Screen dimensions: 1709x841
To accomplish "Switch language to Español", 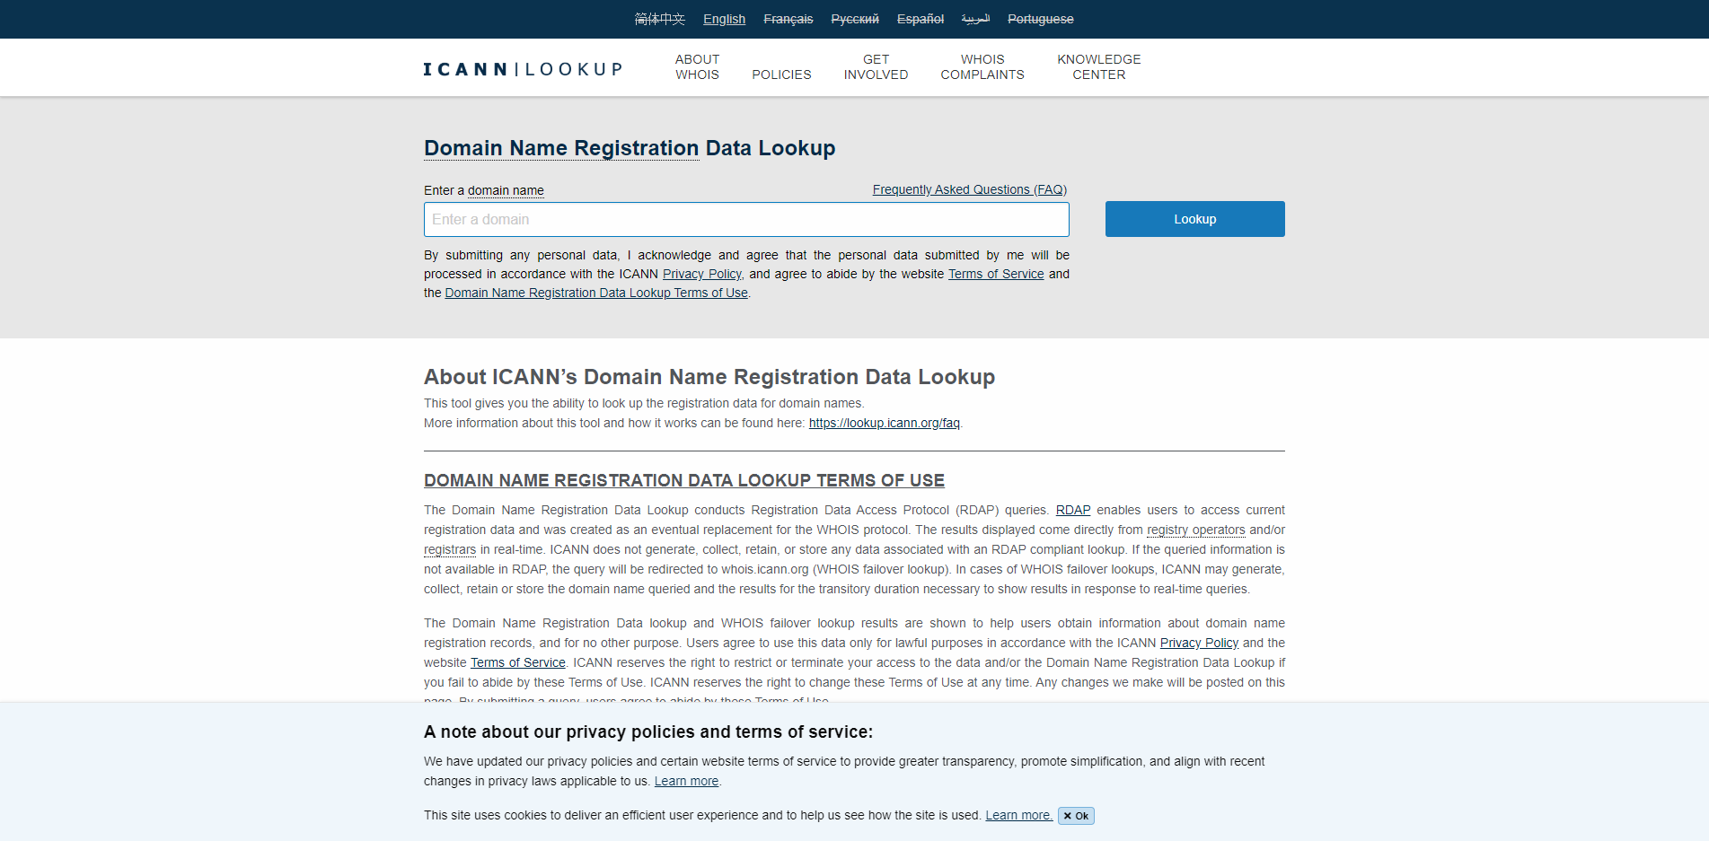I will click(x=920, y=19).
